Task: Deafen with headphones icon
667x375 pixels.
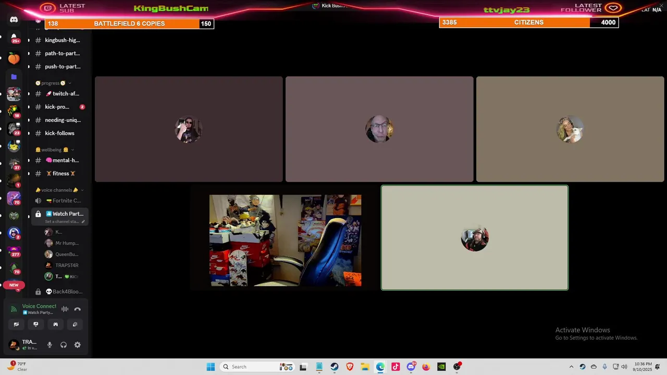Action: pyautogui.click(x=64, y=345)
